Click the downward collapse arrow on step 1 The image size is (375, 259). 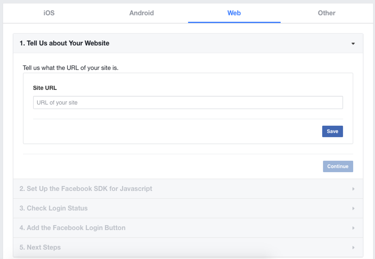(353, 43)
